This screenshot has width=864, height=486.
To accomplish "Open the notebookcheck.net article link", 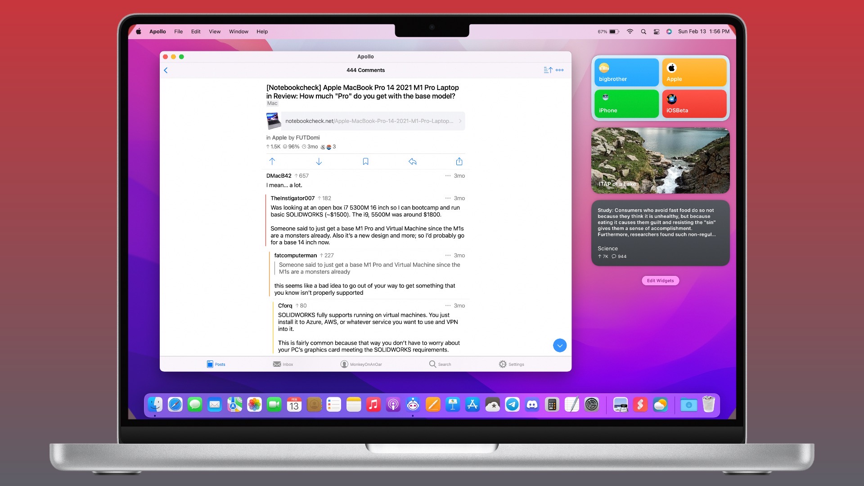I will (x=373, y=121).
